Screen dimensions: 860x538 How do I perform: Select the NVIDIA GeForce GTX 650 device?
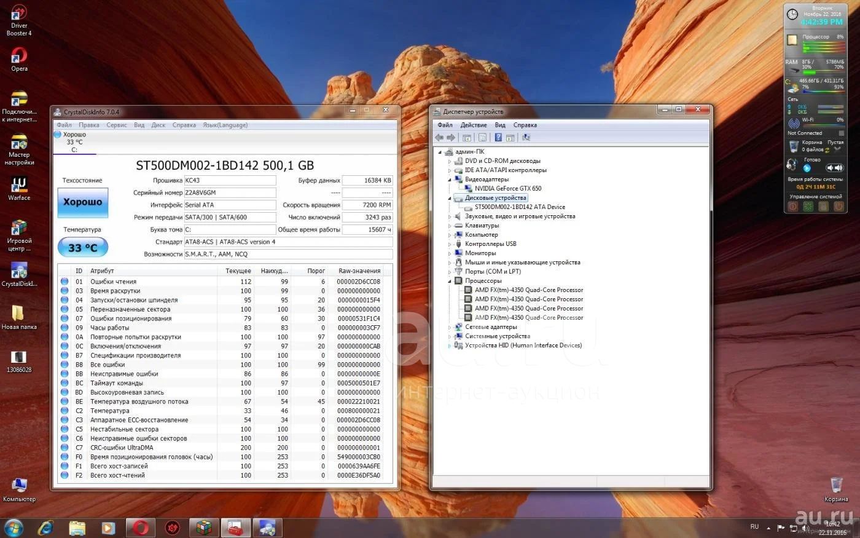[507, 189]
